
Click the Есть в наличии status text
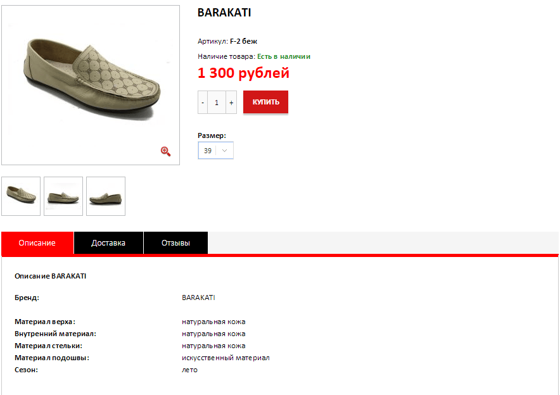[x=284, y=56]
